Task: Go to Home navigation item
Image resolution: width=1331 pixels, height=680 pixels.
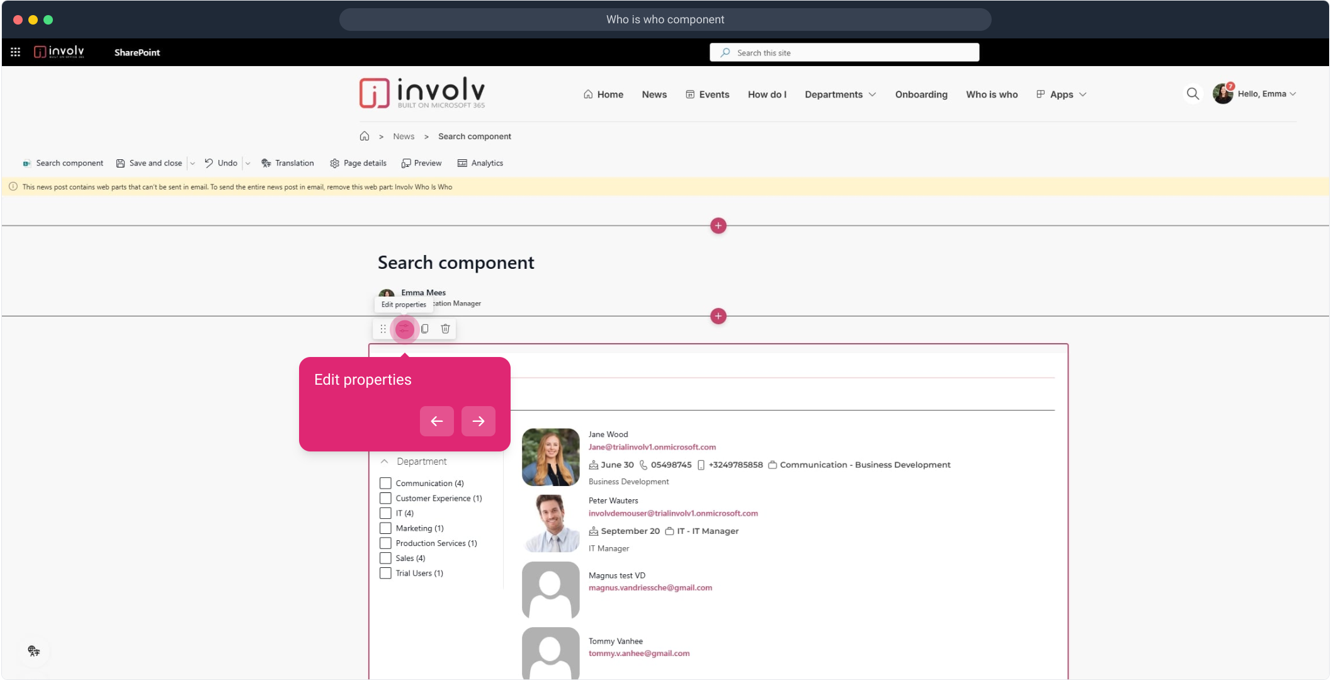Action: tap(603, 94)
